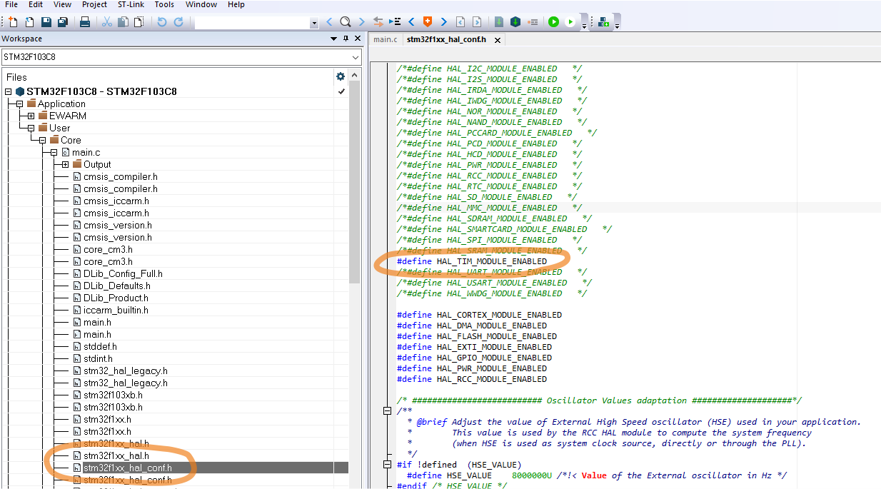881x489 pixels.
Task: Expand the Output folder
Action: (65, 164)
